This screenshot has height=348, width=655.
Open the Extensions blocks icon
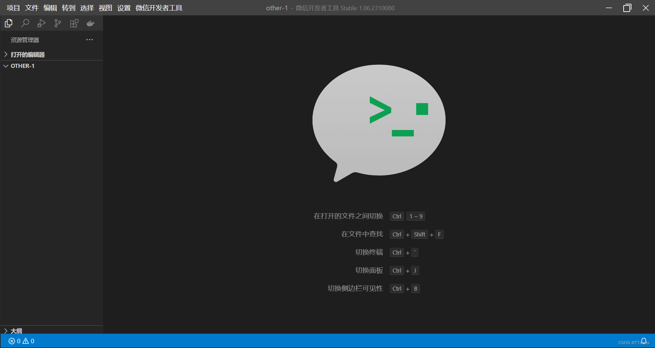[x=74, y=23]
